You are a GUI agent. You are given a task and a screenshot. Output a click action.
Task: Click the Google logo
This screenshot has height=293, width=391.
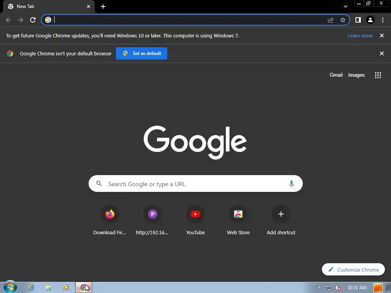195,142
